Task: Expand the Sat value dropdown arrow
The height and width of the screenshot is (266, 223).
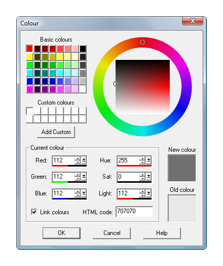Action: (x=148, y=177)
